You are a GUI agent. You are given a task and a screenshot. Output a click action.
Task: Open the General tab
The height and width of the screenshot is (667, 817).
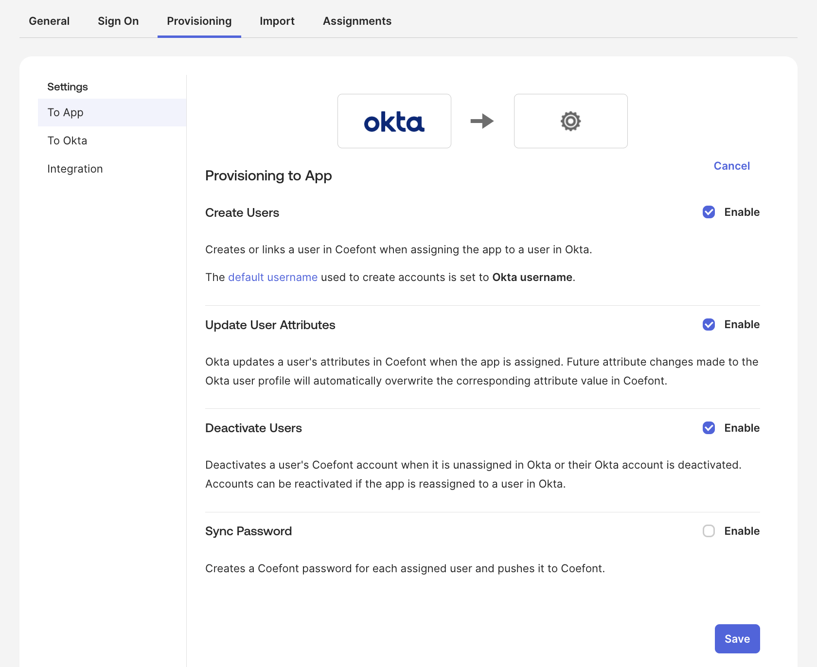pos(49,21)
